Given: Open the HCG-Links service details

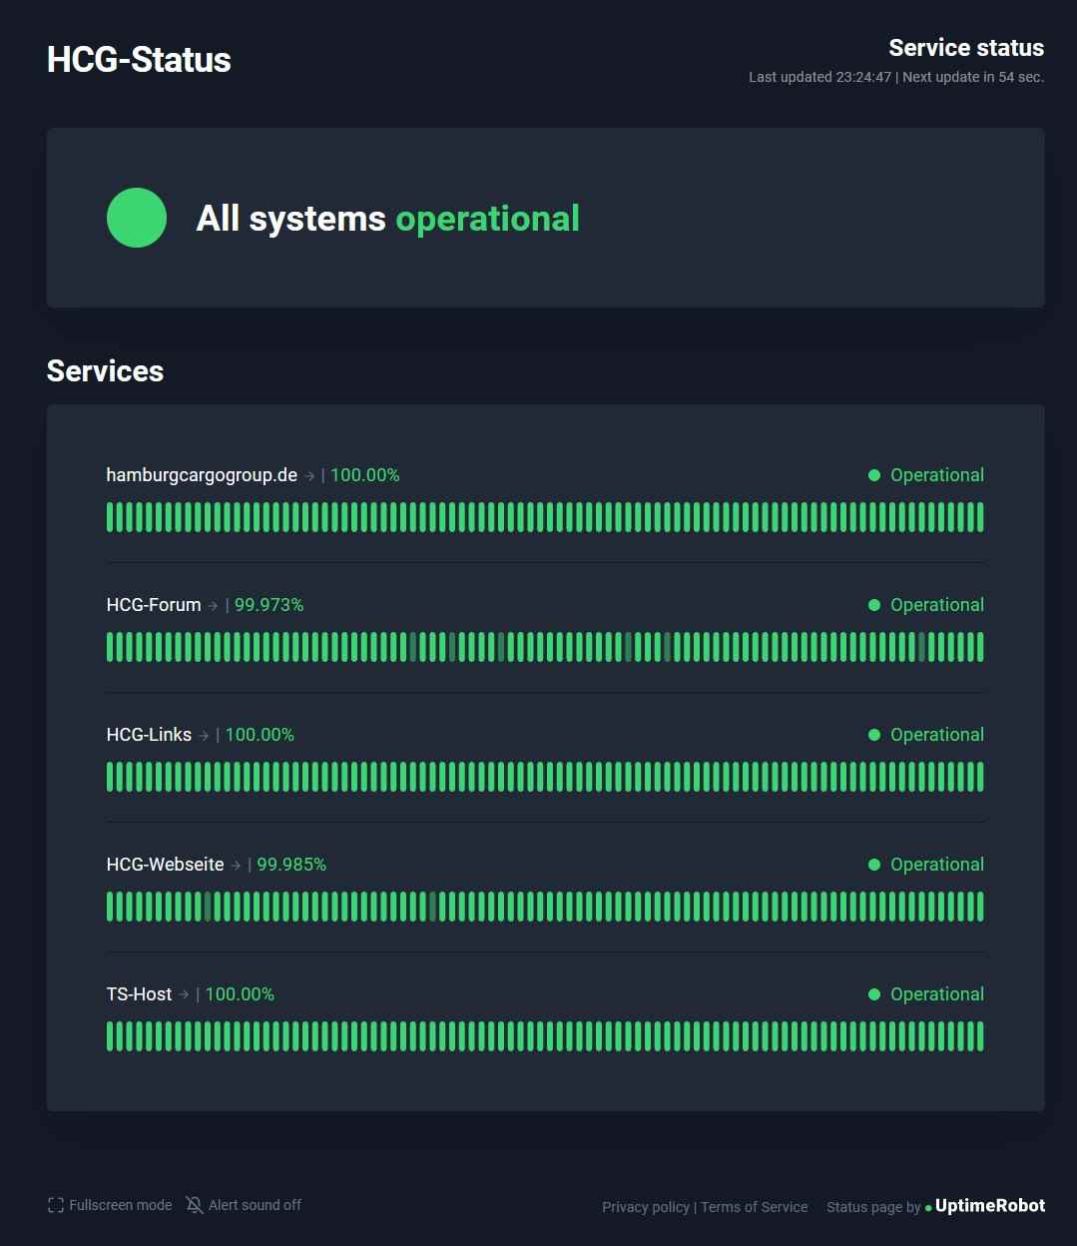Looking at the screenshot, I should tap(149, 735).
